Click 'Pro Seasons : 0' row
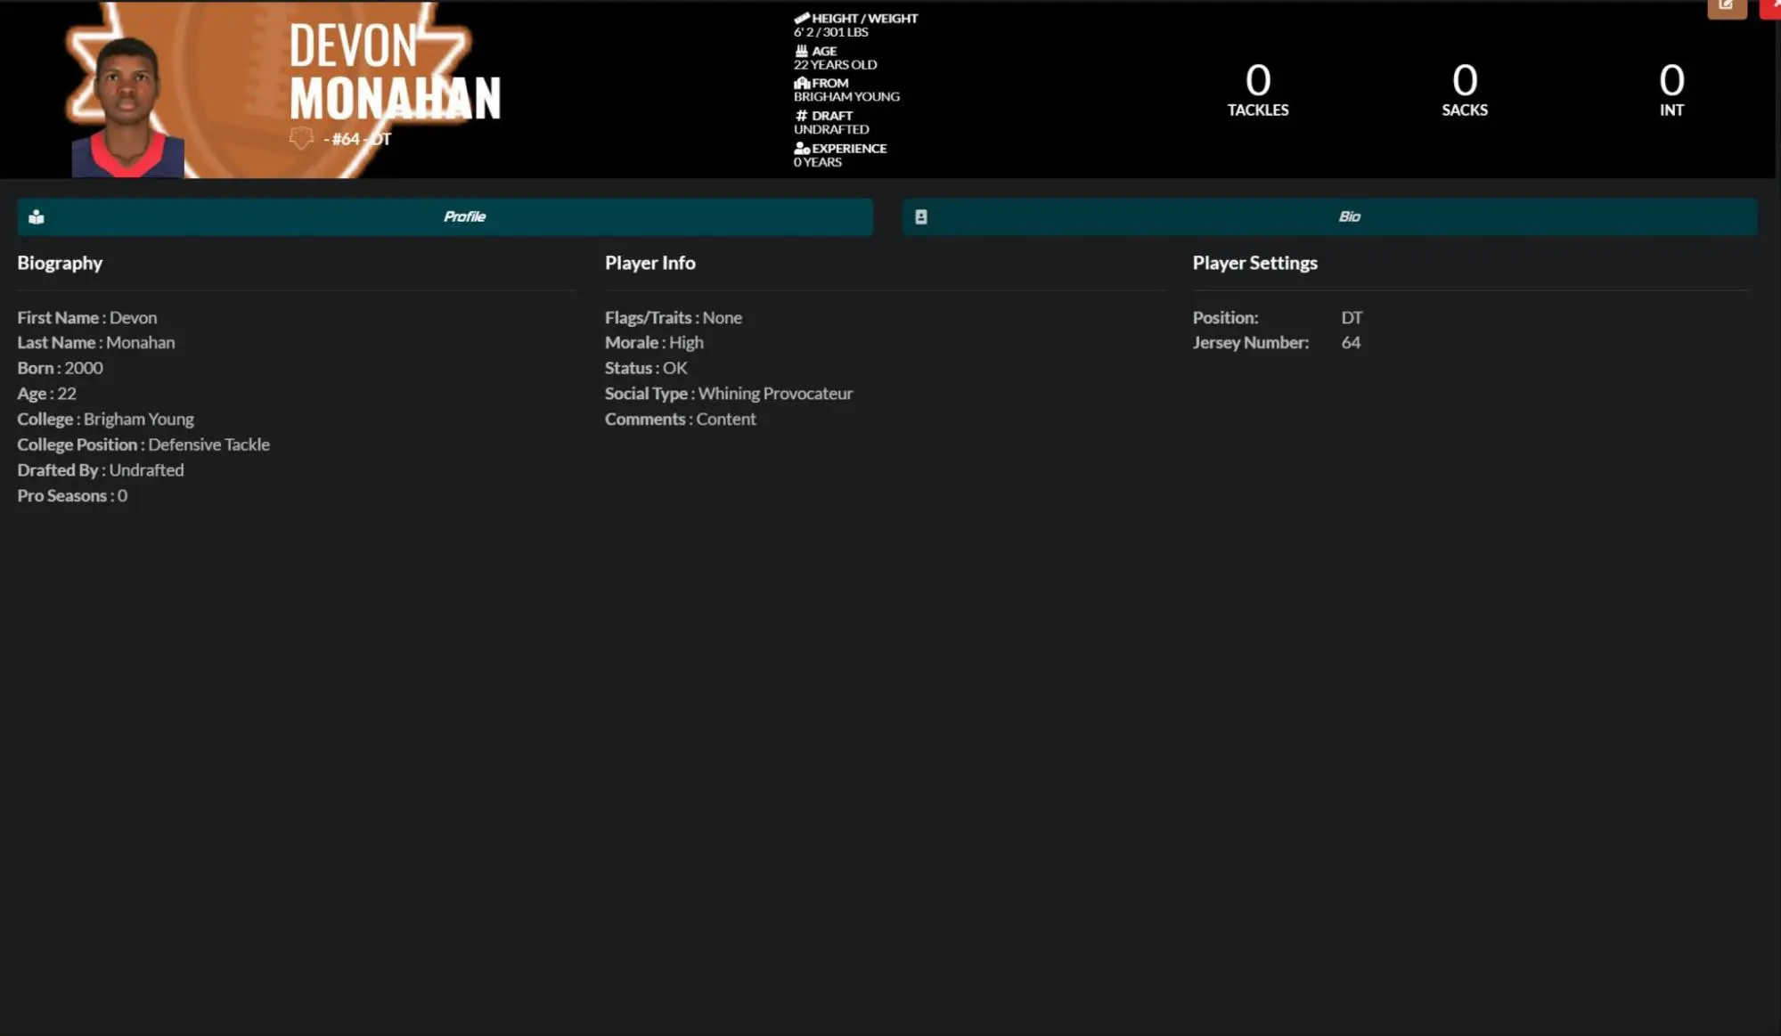The height and width of the screenshot is (1036, 1781). pyautogui.click(x=72, y=495)
